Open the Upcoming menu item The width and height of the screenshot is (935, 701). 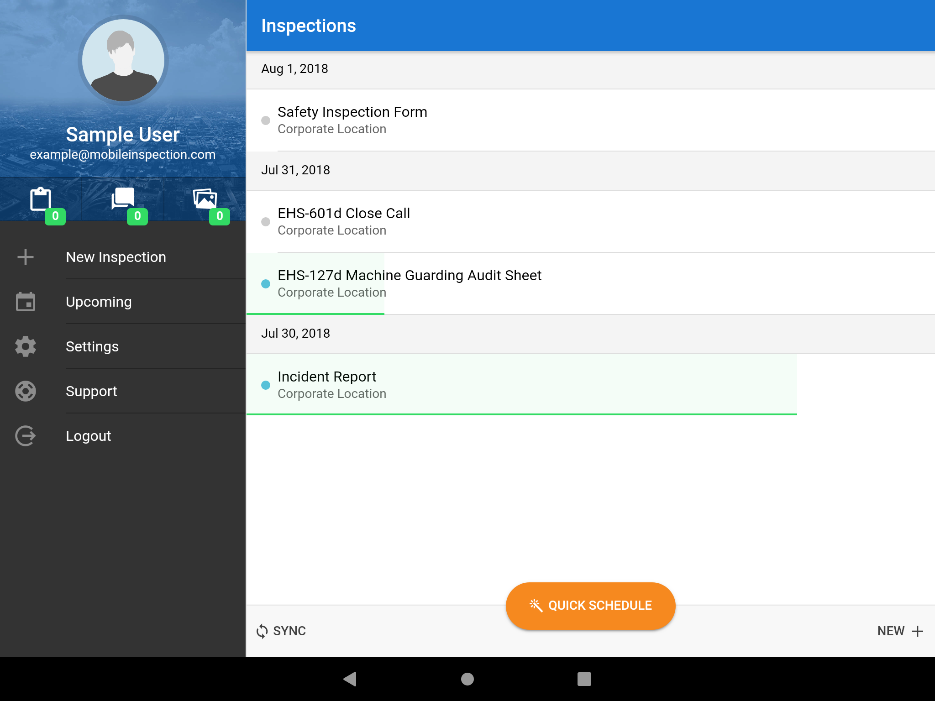tap(123, 302)
